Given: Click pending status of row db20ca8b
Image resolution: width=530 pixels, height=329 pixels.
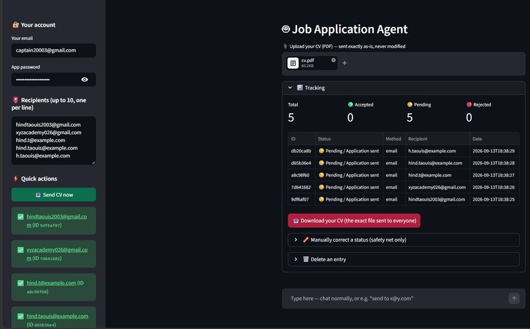Looking at the screenshot, I should pos(349,151).
